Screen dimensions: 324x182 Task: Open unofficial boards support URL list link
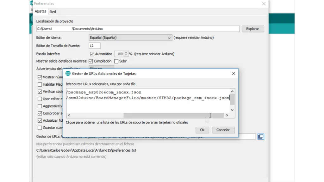(127, 122)
